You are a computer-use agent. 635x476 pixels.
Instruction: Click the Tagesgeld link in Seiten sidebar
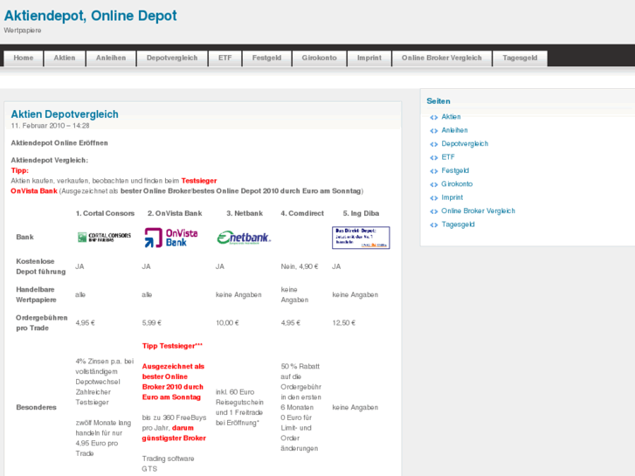[458, 224]
